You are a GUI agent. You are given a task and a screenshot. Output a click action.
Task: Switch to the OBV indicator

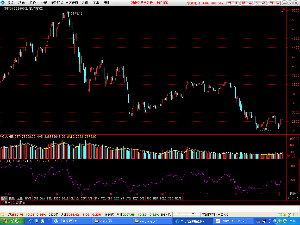click(x=83, y=199)
